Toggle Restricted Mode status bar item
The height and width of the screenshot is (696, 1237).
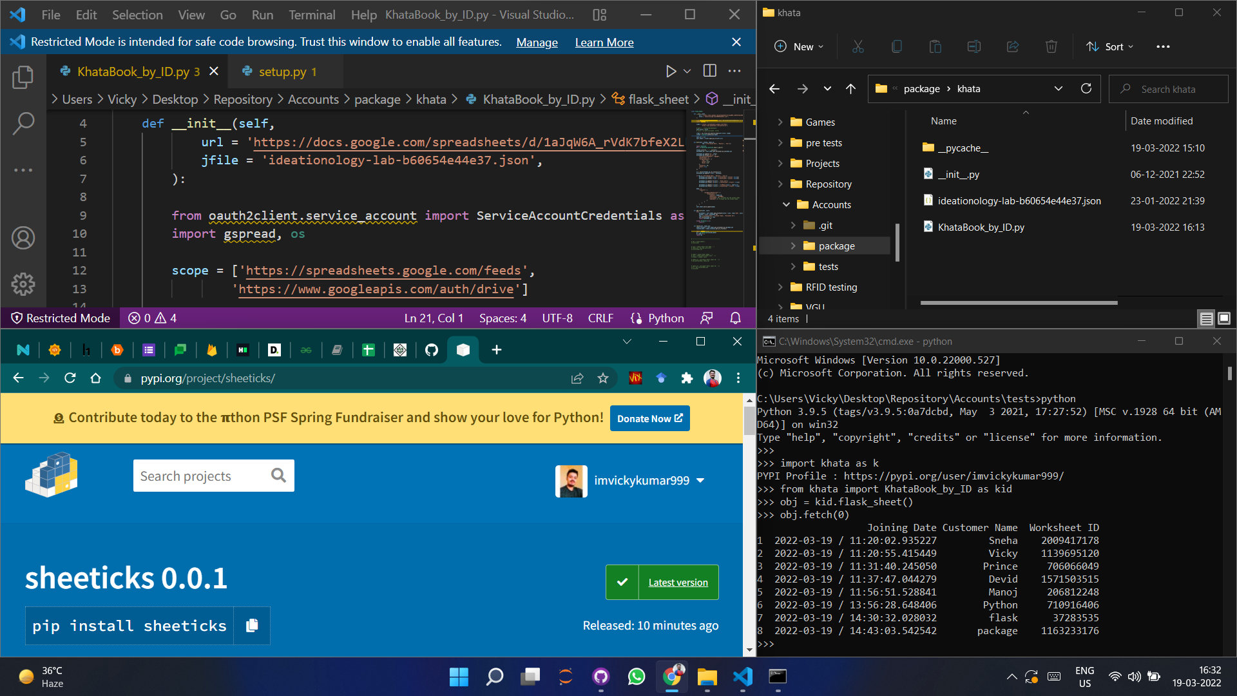61,318
